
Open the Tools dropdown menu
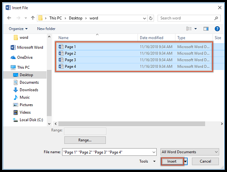[x=147, y=161]
